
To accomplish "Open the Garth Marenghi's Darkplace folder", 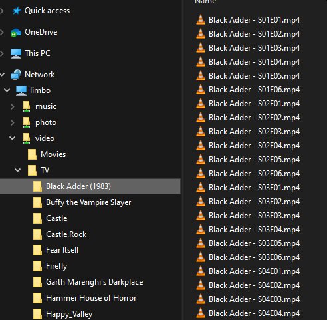I will 94,282.
